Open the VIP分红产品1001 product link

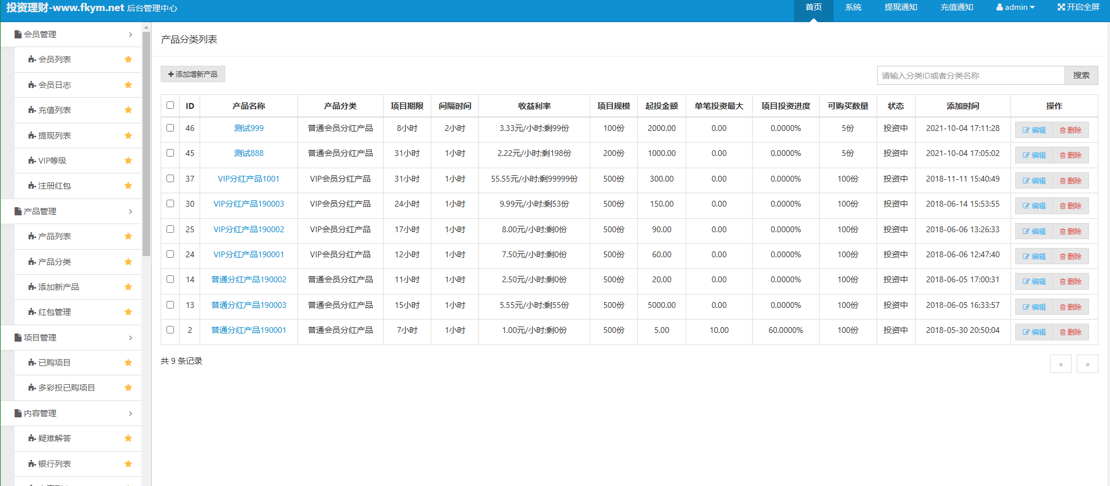click(249, 179)
